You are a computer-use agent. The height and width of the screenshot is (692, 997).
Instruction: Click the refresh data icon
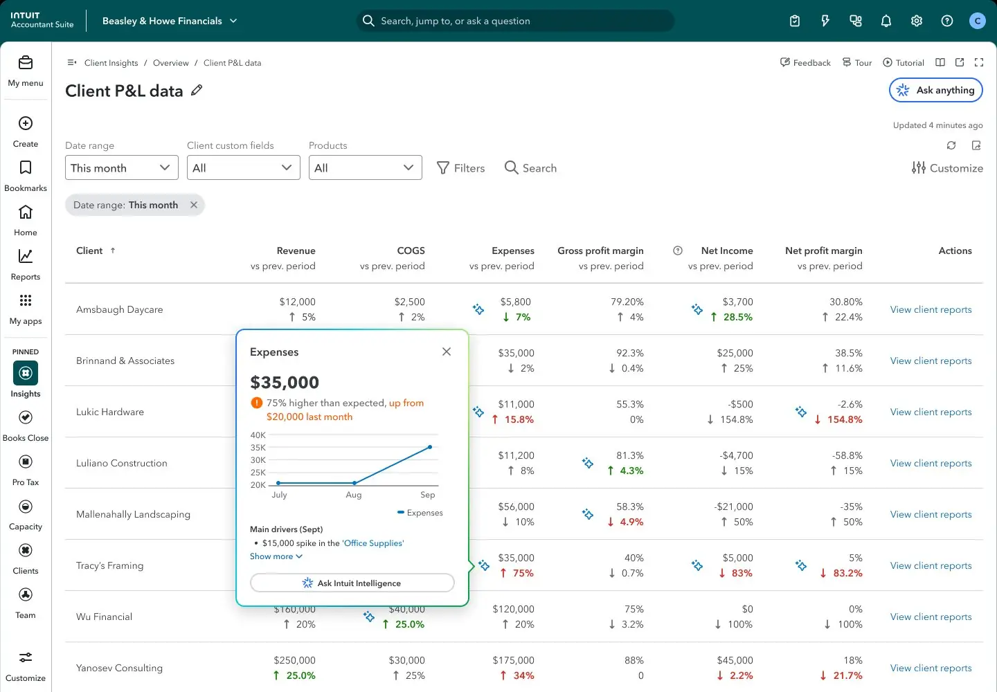tap(951, 145)
